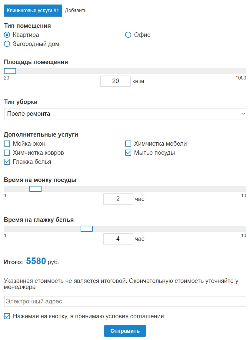This screenshot has height=340, width=250.
Task: Click the area value field showing 20
Action: pyautogui.click(x=115, y=81)
